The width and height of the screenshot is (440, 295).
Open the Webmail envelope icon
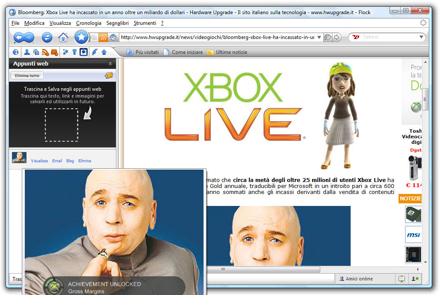click(54, 52)
